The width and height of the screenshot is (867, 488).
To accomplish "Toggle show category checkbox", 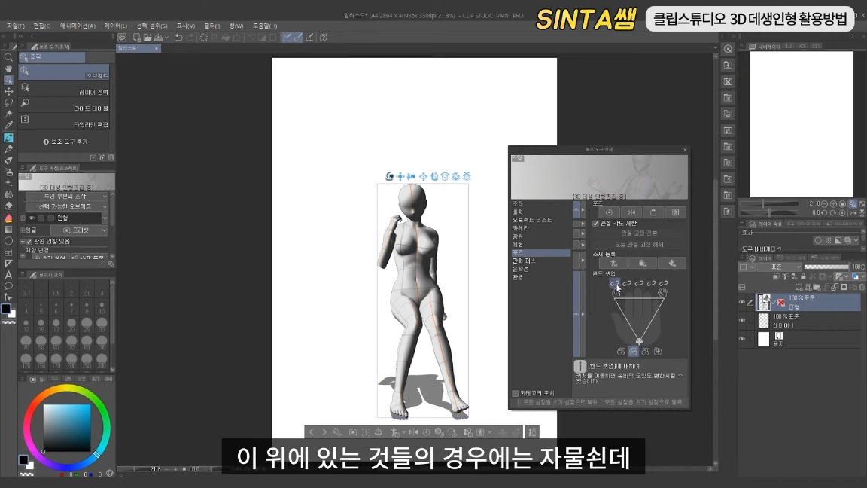I will point(516,393).
